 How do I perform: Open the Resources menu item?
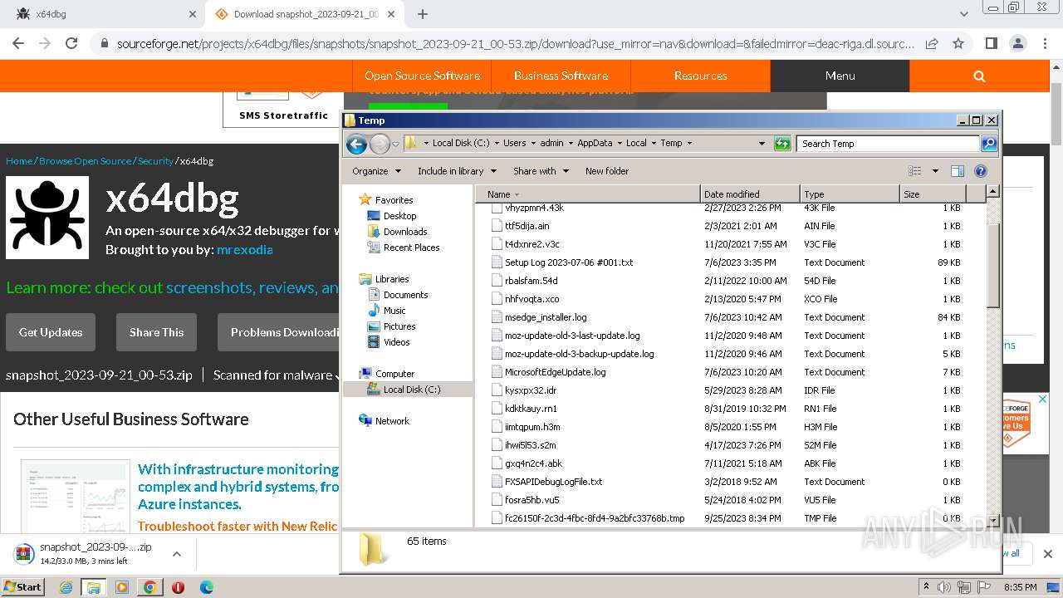pos(700,76)
